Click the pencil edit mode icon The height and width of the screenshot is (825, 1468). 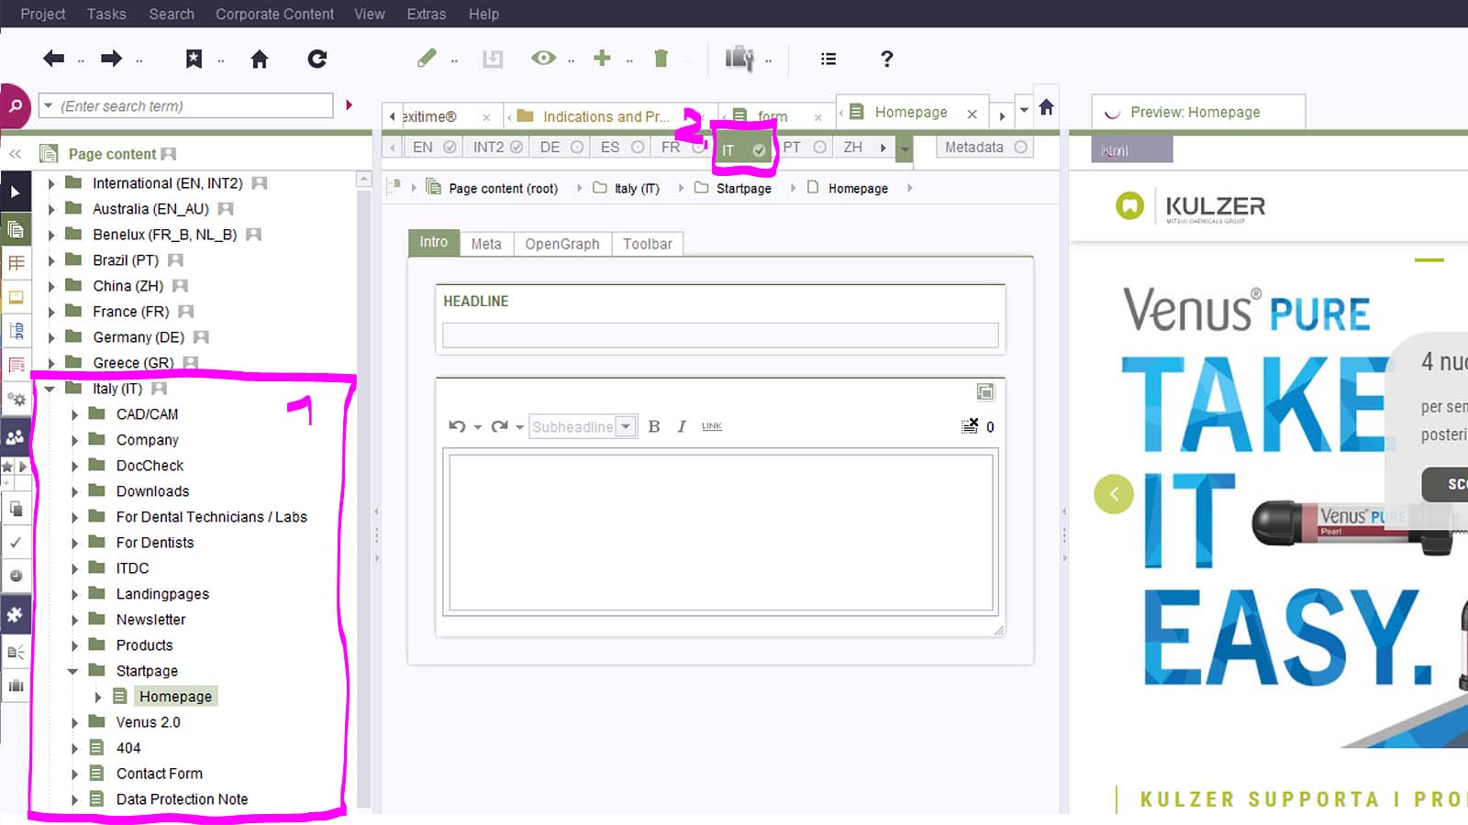click(427, 59)
